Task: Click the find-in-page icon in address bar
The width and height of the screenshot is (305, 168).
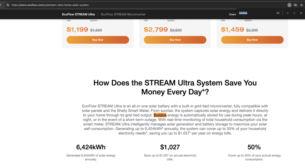Action: pos(289,5)
